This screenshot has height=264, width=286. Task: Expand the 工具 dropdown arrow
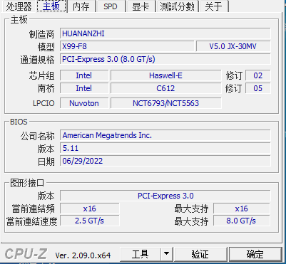167,255
